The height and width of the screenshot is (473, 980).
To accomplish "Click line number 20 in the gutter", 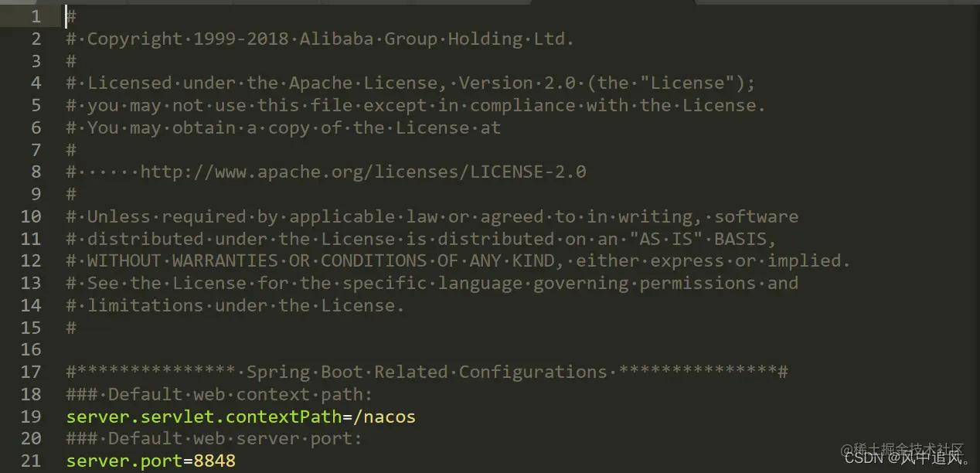I will tap(32, 439).
